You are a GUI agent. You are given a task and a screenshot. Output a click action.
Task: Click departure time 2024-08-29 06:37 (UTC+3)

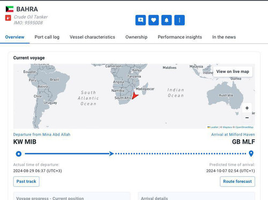(38, 171)
